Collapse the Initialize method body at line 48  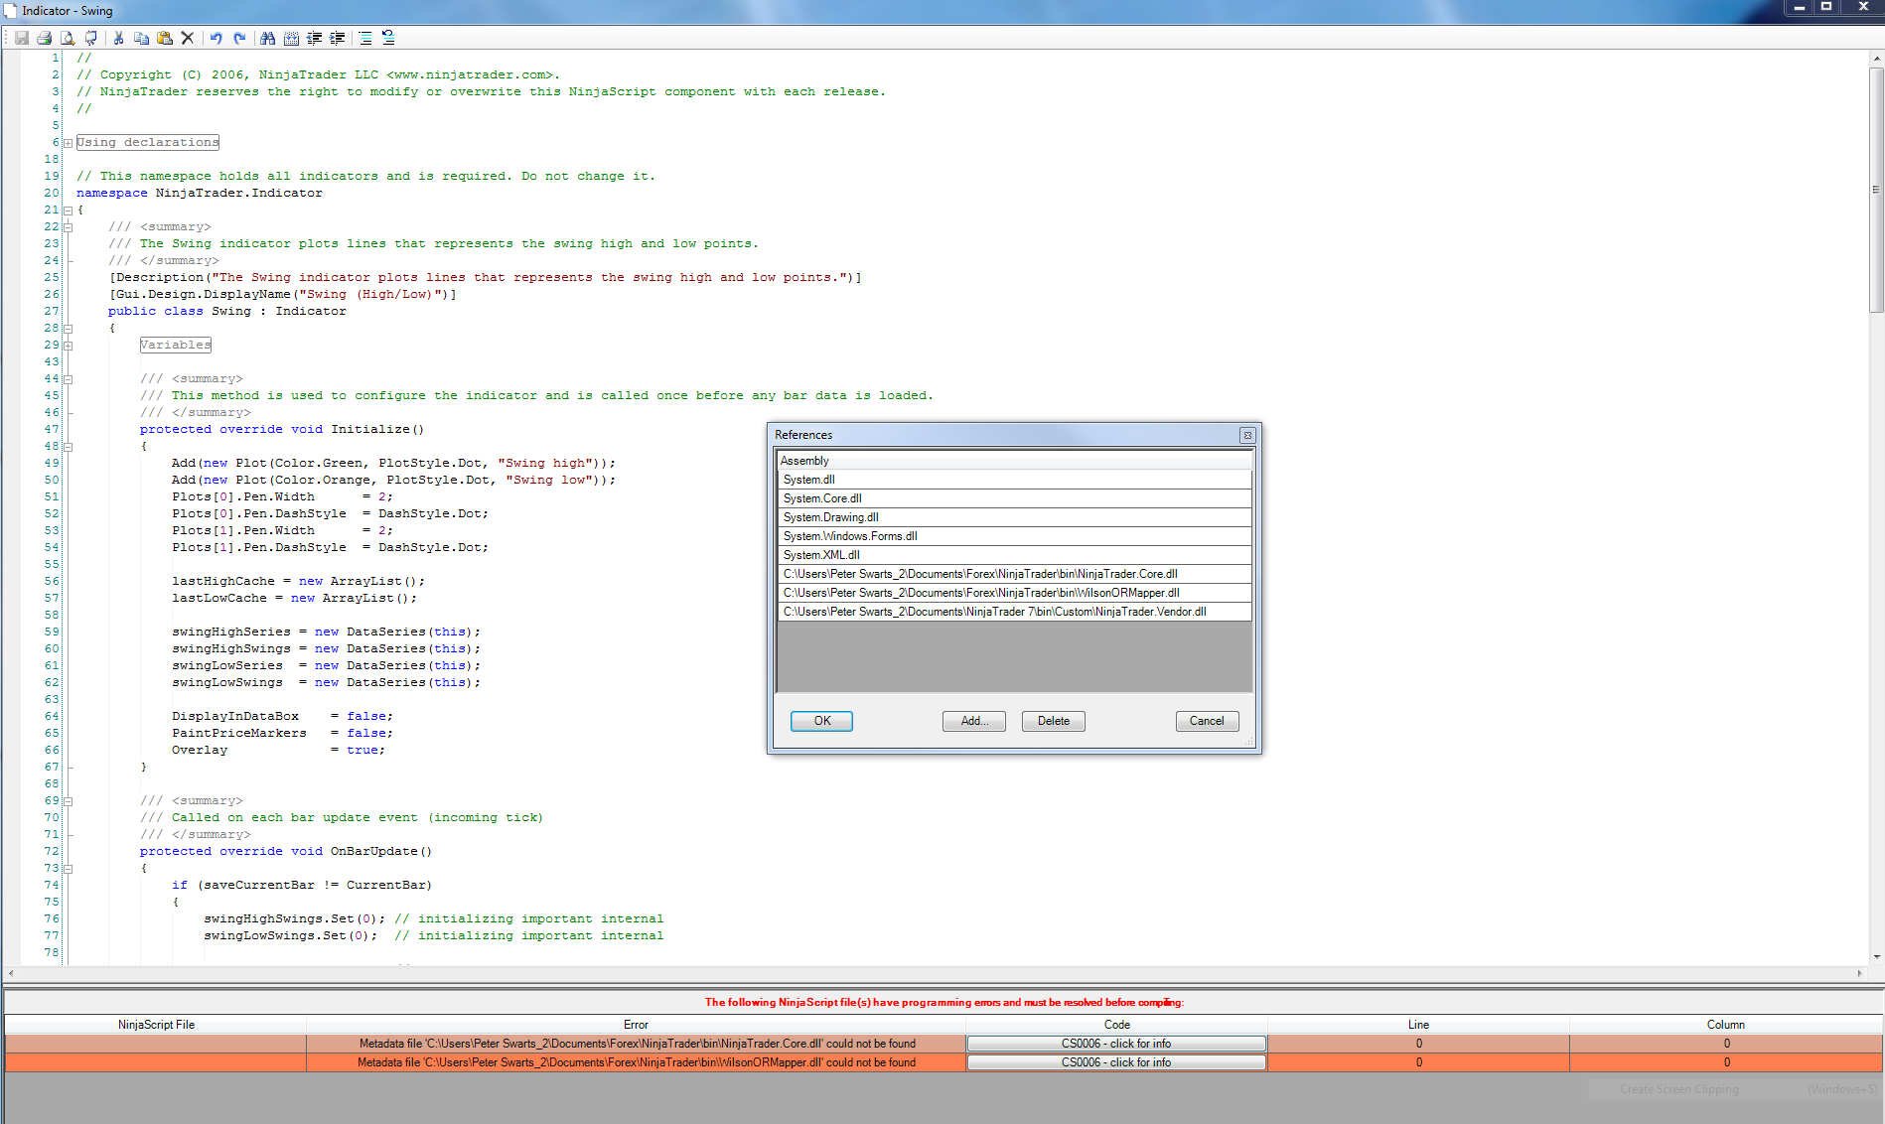coord(68,447)
